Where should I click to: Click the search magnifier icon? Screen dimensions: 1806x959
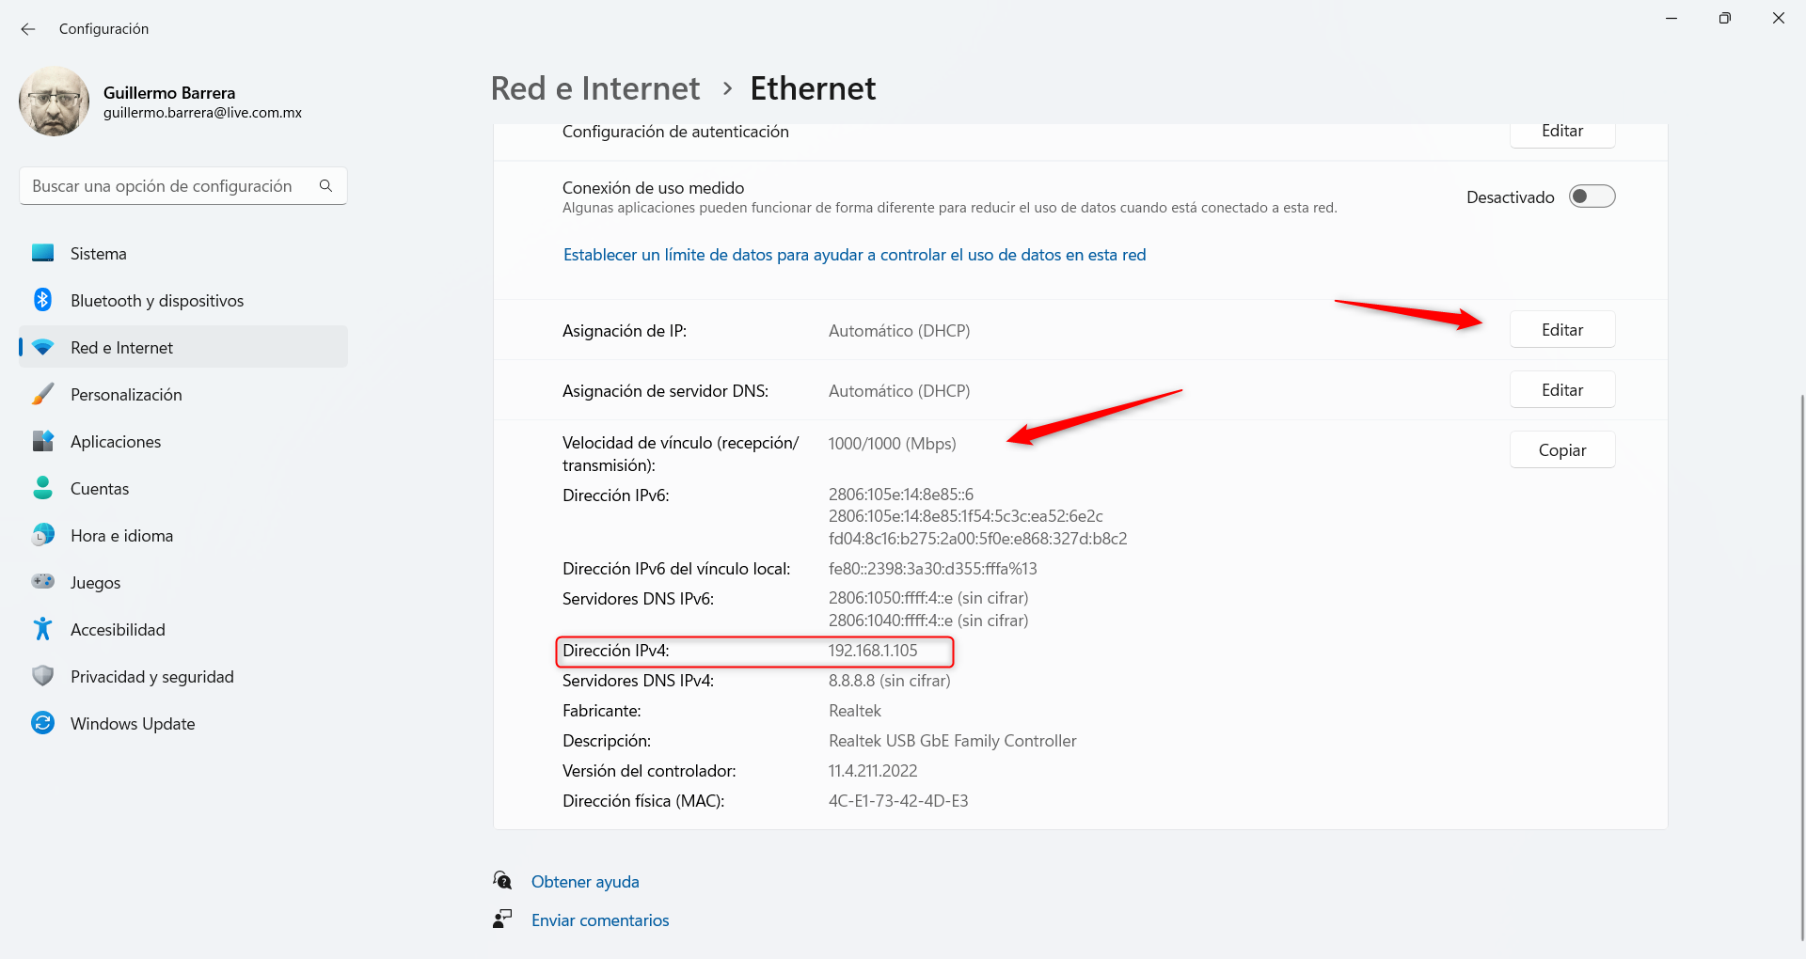[x=325, y=186]
